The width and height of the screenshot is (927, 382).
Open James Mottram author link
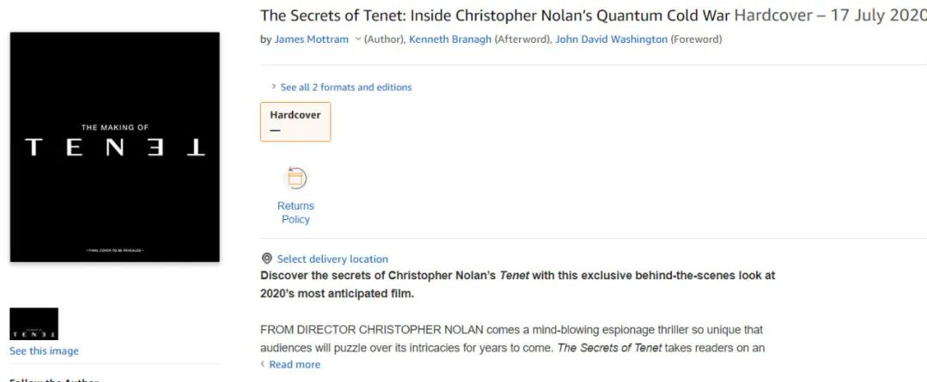pyautogui.click(x=311, y=39)
